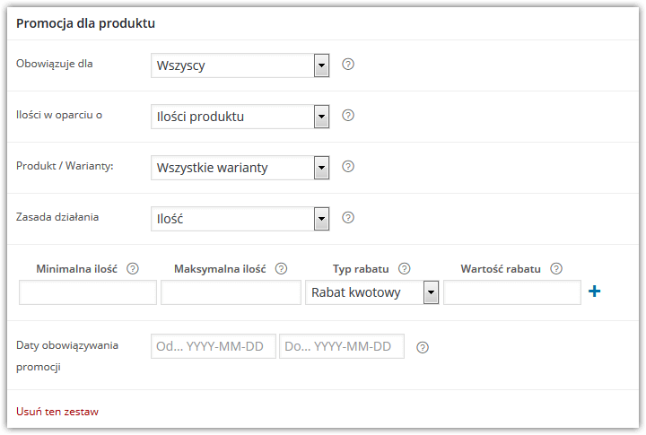This screenshot has height=435, width=646.
Task: Click help icon beside Maksymalna ilość
Action: click(281, 269)
